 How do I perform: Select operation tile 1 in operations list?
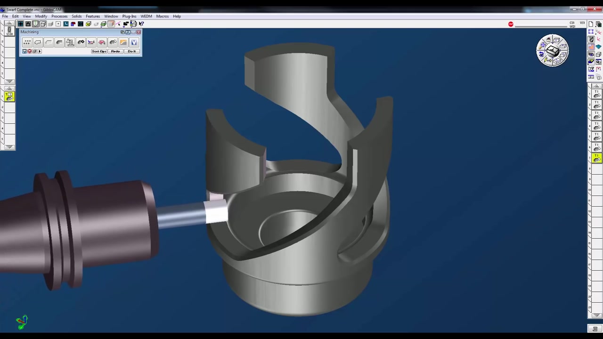tap(596, 94)
